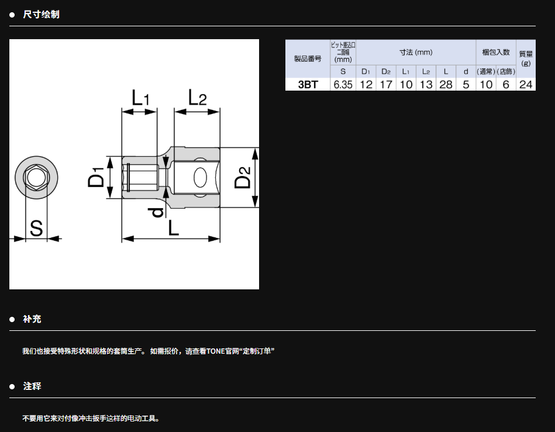
Task: Click the 6.35 value in table
Action: [x=343, y=85]
